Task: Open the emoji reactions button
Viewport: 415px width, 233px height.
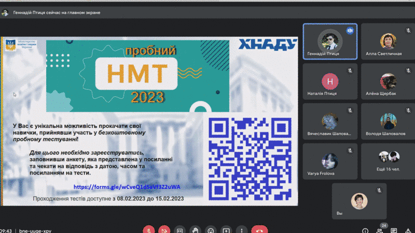Action: (211, 230)
